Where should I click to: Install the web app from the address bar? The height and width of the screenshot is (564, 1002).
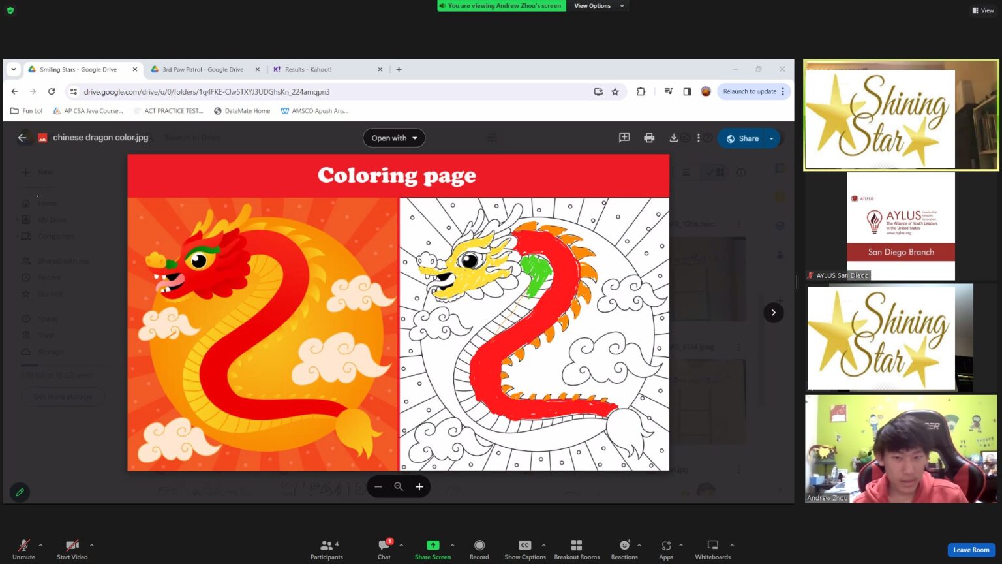pos(598,92)
